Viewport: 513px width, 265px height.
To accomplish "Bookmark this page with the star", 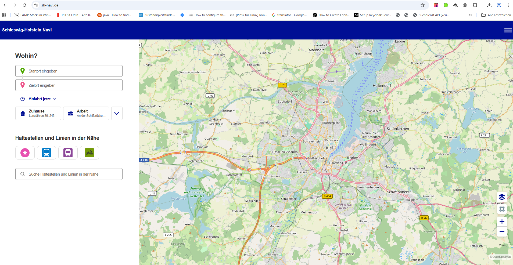I will pos(423,5).
